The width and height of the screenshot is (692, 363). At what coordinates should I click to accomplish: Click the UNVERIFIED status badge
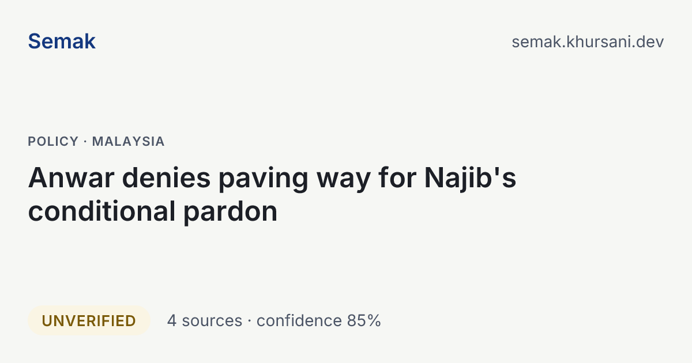tap(89, 321)
